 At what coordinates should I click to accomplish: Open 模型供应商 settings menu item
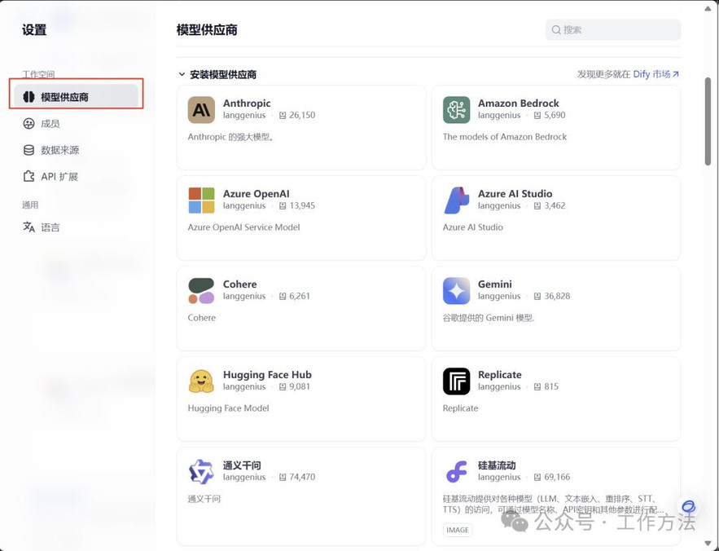point(76,96)
